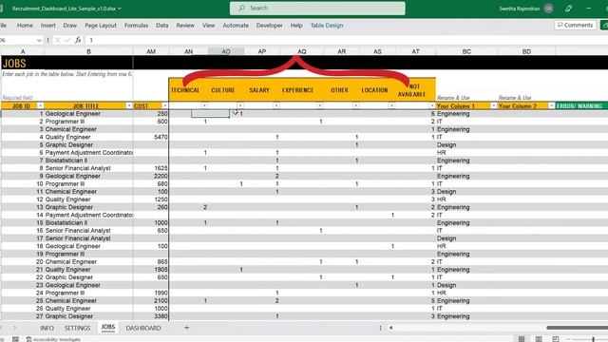Click the macro record status bar icon

click(15, 339)
